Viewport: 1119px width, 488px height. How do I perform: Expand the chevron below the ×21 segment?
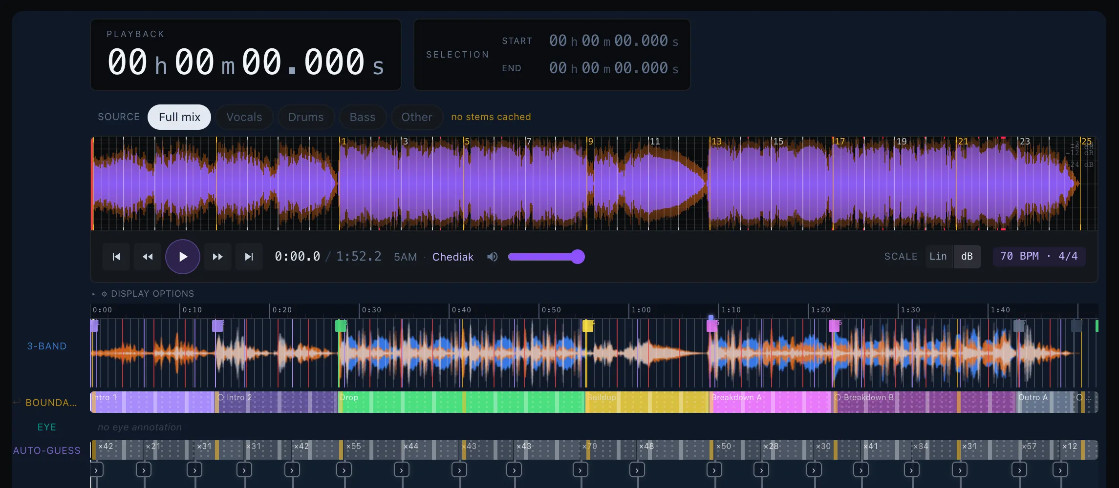click(x=144, y=470)
